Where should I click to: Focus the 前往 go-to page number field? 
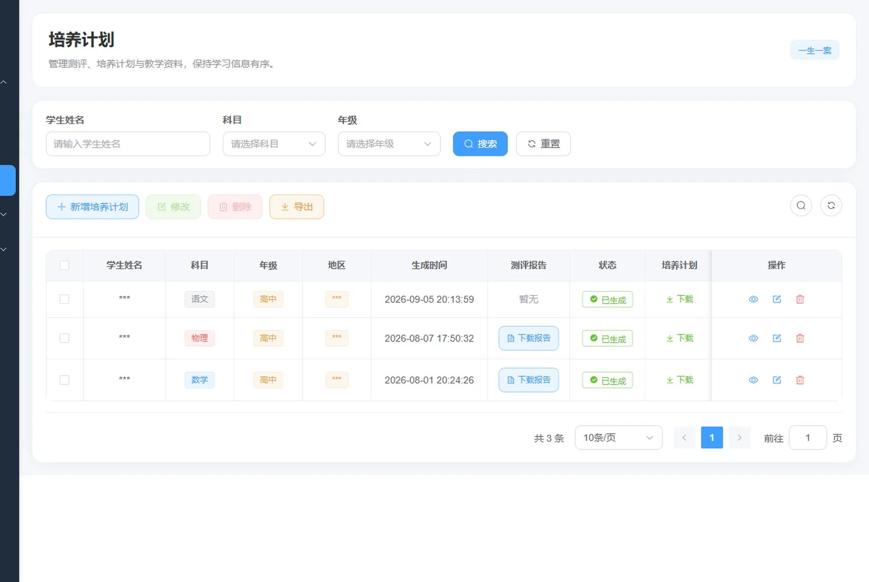point(808,438)
